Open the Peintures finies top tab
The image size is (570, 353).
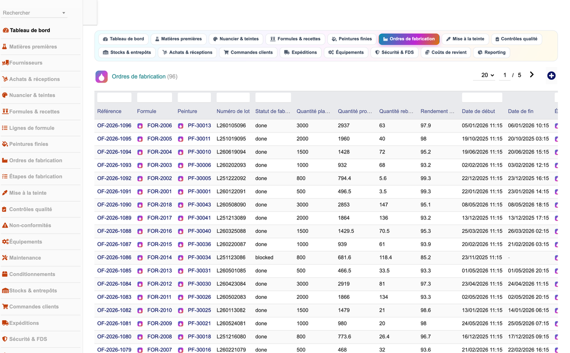pos(352,39)
